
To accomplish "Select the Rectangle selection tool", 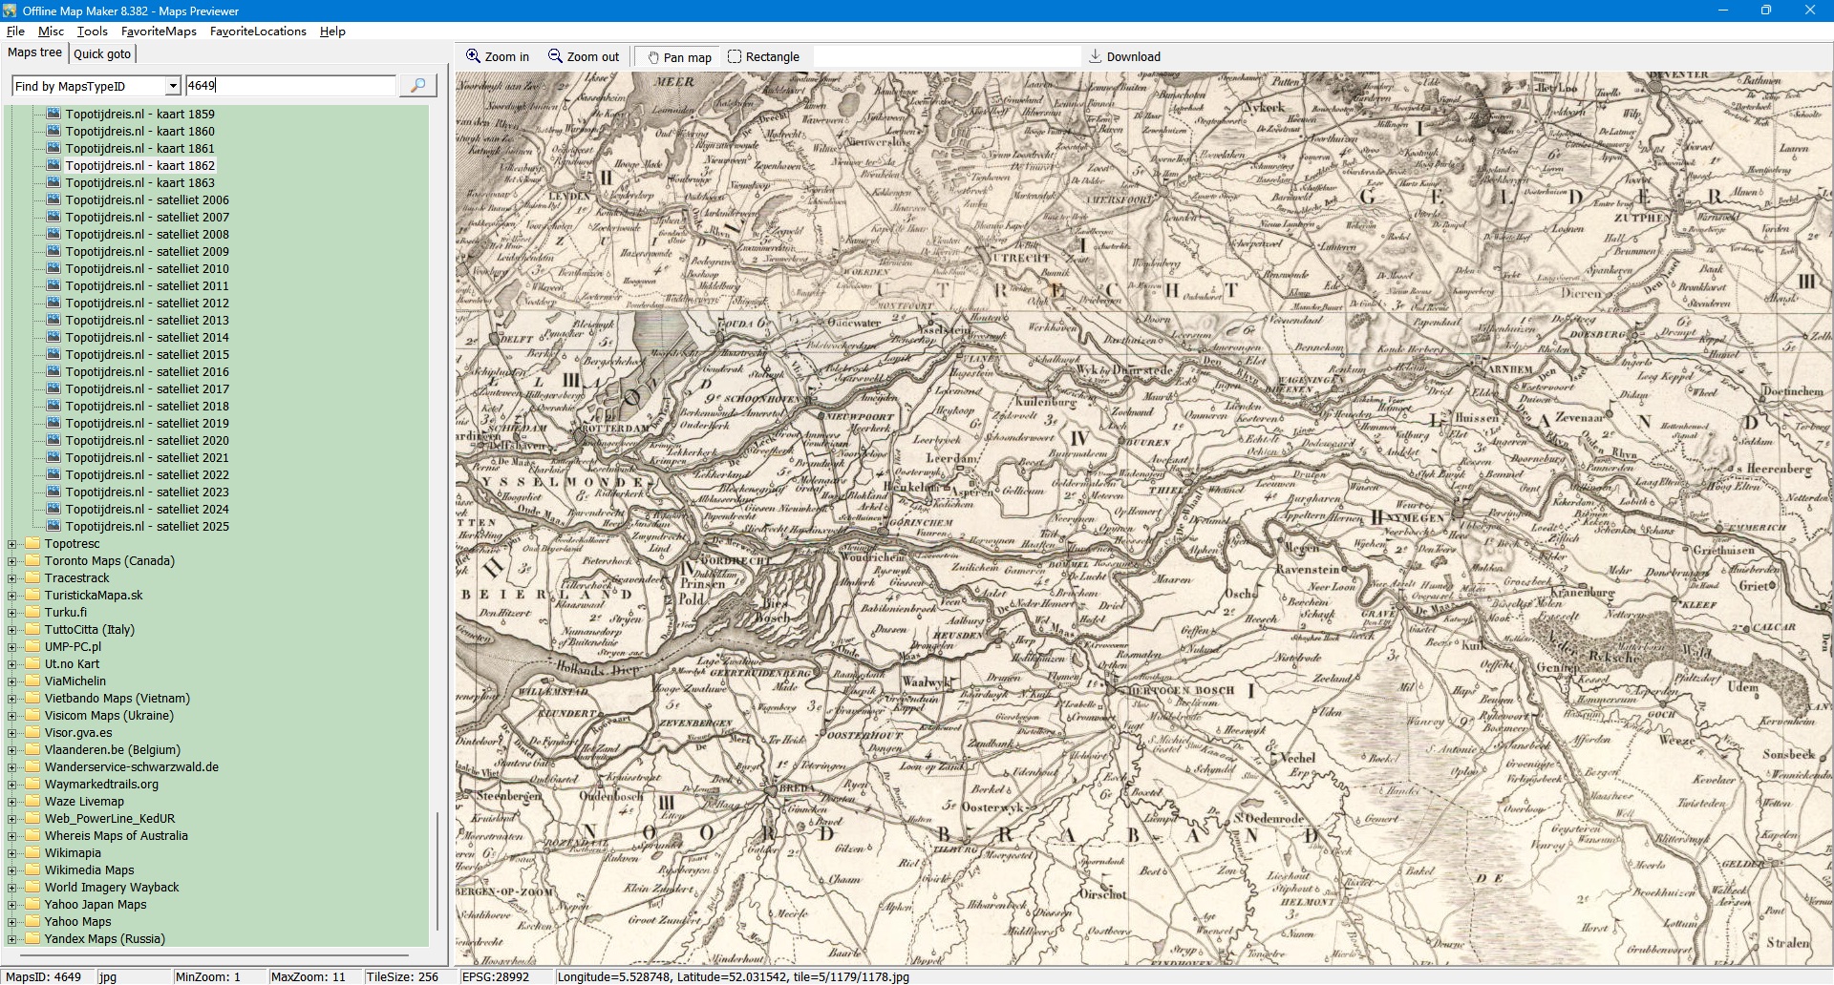I will [x=735, y=56].
